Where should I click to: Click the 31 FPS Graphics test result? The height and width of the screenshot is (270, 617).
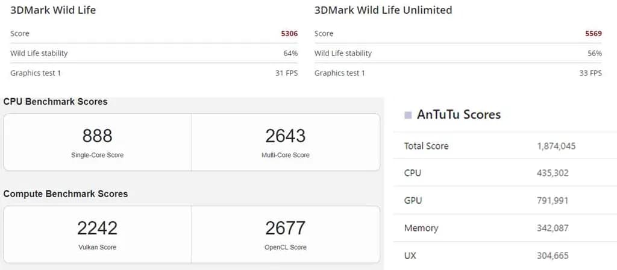point(286,73)
